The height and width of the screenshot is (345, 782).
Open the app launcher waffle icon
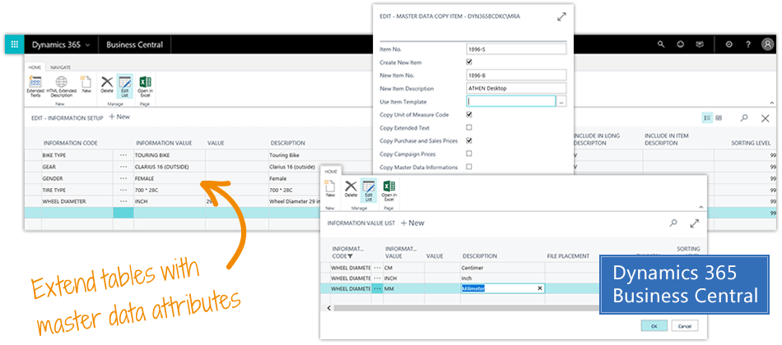pyautogui.click(x=14, y=44)
